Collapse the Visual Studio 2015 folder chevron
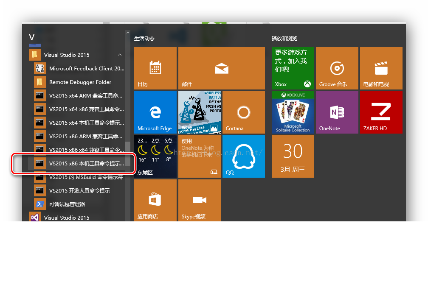The width and height of the screenshot is (428, 296). pos(120,55)
